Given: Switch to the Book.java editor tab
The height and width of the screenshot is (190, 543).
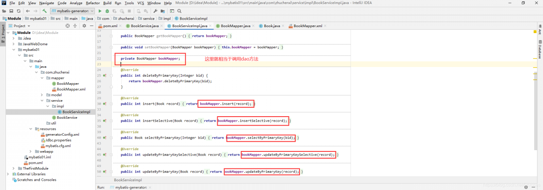Looking at the screenshot, I should tap(272, 26).
